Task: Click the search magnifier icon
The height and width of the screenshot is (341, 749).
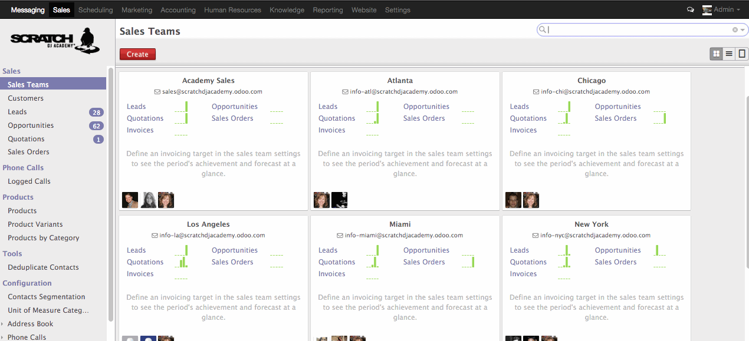Action: point(542,29)
